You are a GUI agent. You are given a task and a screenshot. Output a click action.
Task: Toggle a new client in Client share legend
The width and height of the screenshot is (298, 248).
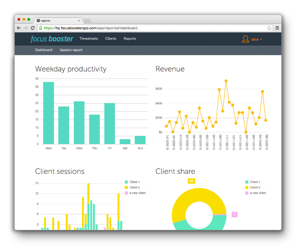[x=256, y=193]
